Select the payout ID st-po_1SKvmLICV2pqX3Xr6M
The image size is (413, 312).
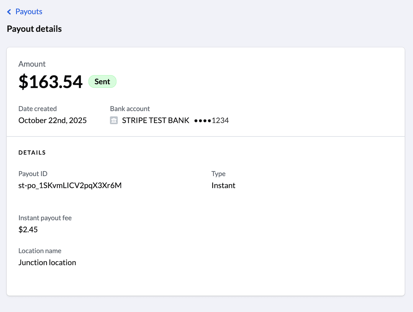[x=70, y=185]
